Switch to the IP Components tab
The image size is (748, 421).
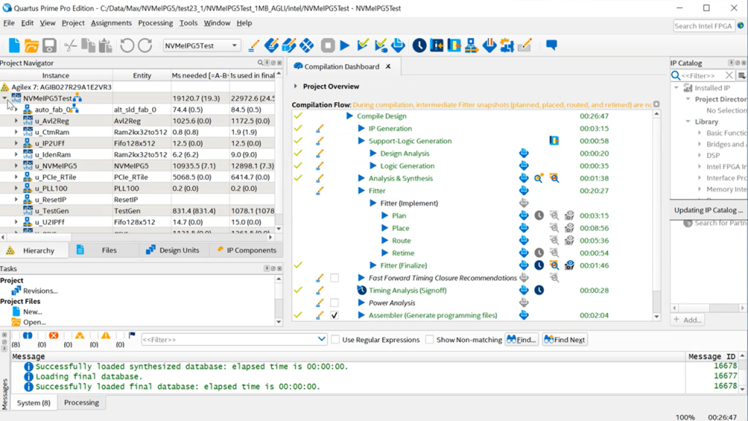246,250
